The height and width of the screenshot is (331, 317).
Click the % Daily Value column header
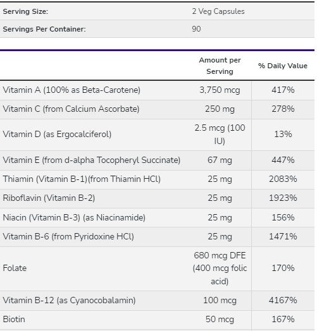point(283,66)
